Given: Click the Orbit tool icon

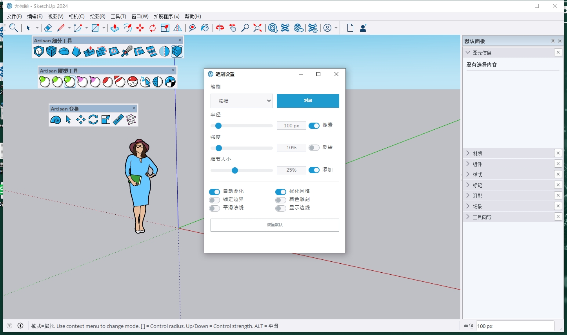Looking at the screenshot, I should (220, 28).
